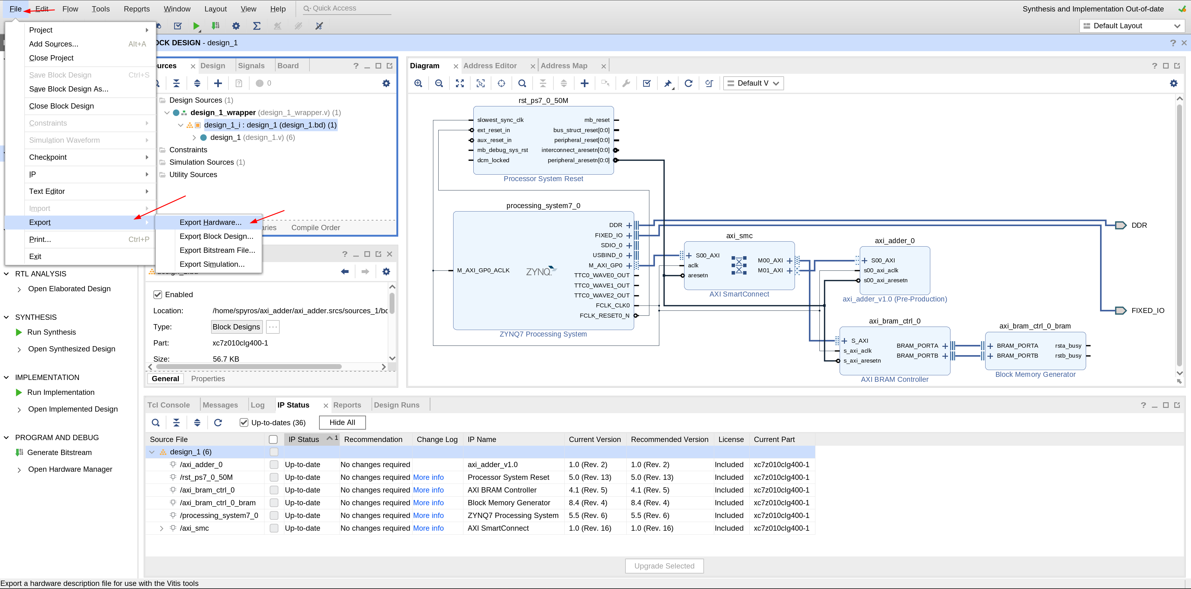Screen dimensions: 1191x589
Task: Open More info for Block Memory Generator
Action: (428, 502)
